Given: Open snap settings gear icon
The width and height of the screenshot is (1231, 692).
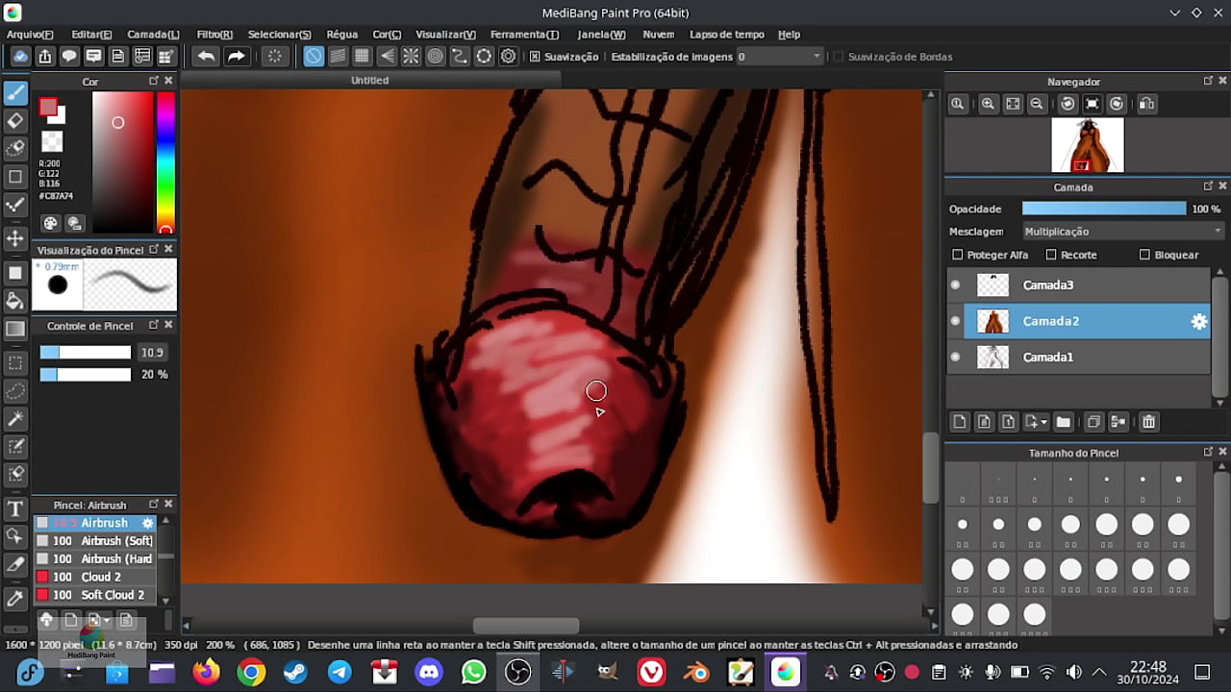Looking at the screenshot, I should (509, 57).
